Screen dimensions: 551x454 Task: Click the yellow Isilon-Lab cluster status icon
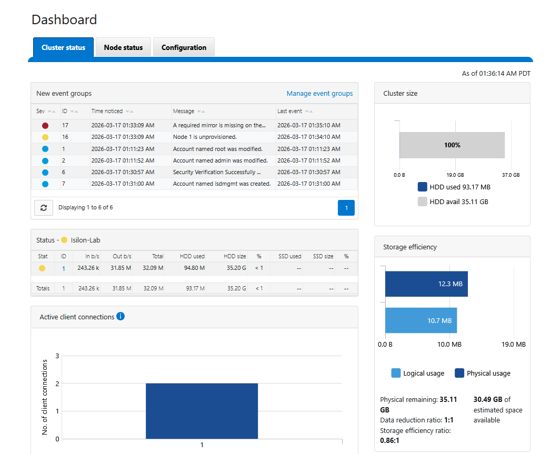[x=64, y=240]
